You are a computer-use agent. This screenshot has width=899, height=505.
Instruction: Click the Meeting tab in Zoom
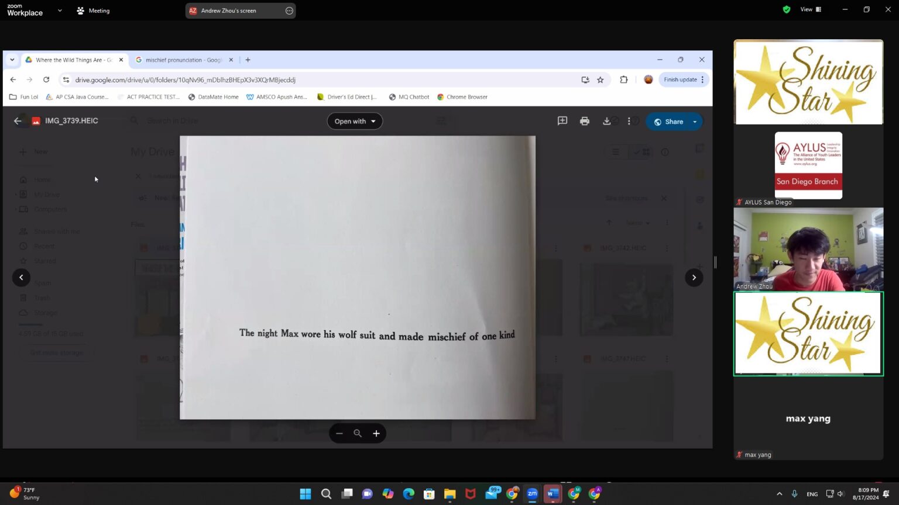(93, 11)
